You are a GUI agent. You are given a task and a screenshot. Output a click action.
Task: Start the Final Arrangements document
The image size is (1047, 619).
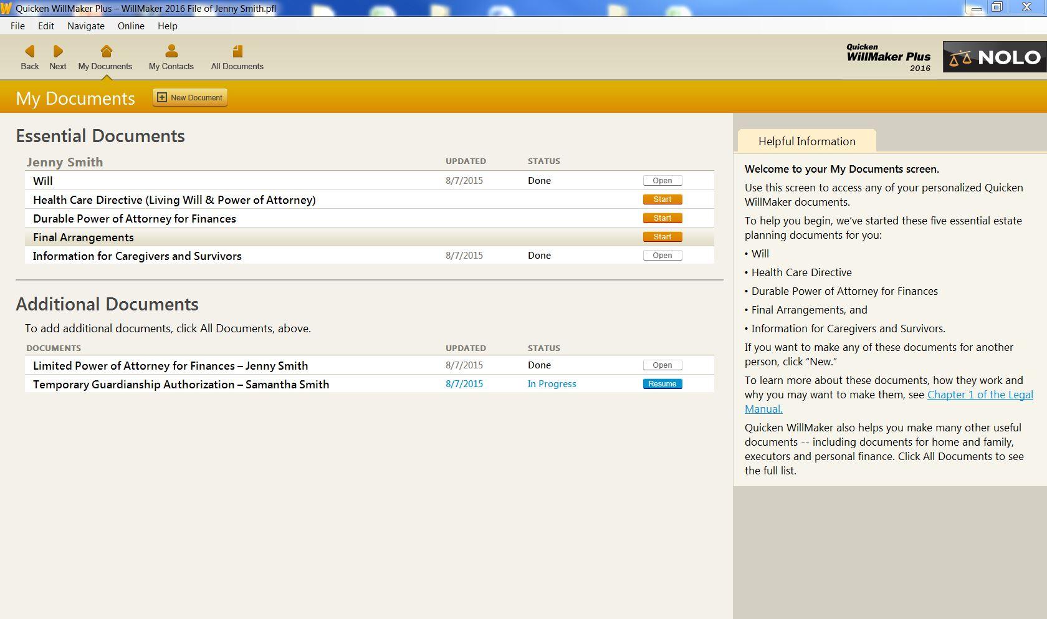(662, 237)
